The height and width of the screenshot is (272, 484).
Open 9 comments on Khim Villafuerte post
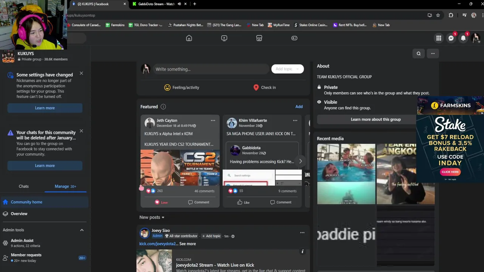(287, 191)
